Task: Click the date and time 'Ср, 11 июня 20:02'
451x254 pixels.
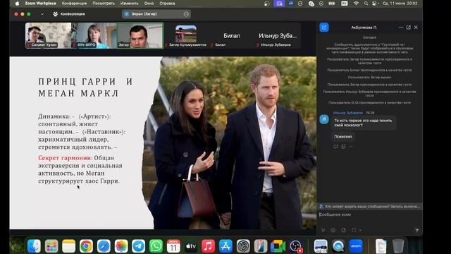Action: coord(400,4)
